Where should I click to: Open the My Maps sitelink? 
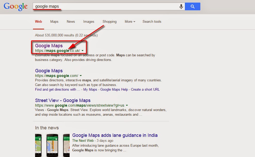point(90,90)
